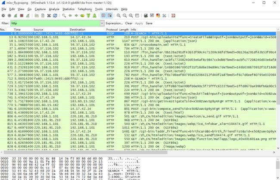Expand the filter history dropdown arrow

coord(102,23)
